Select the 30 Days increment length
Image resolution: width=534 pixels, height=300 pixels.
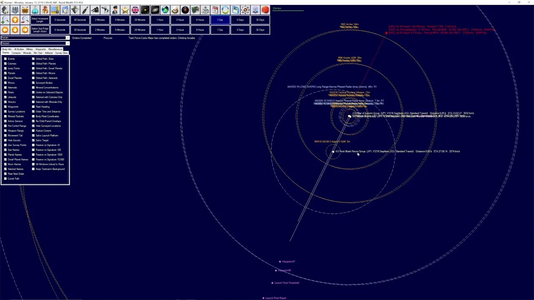(x=260, y=20)
